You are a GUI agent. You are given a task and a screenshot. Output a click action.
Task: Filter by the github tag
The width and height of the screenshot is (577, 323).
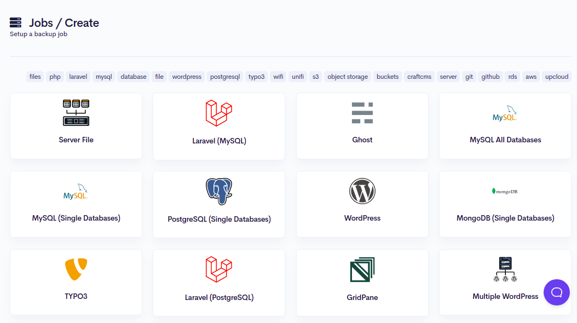pyautogui.click(x=490, y=77)
